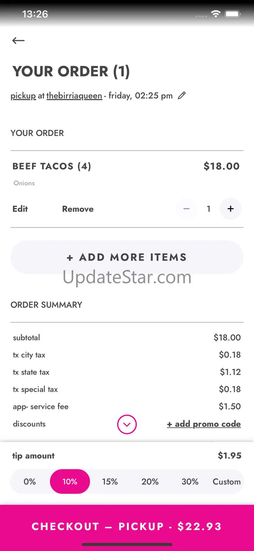Tap the battery status icon

coord(233,14)
